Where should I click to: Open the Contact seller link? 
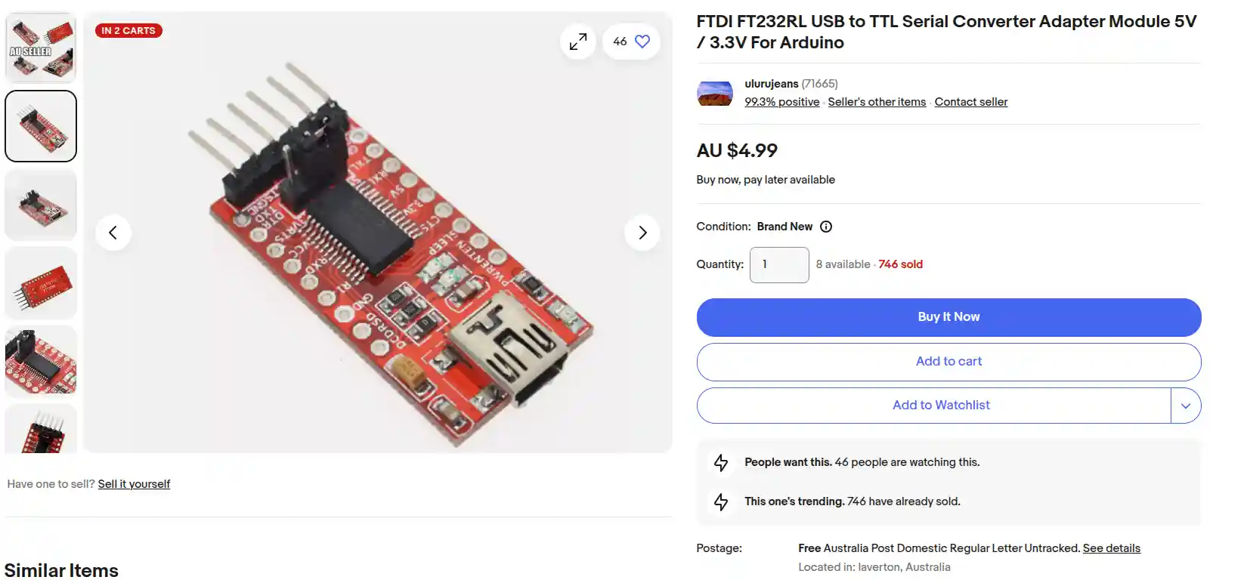tap(971, 102)
